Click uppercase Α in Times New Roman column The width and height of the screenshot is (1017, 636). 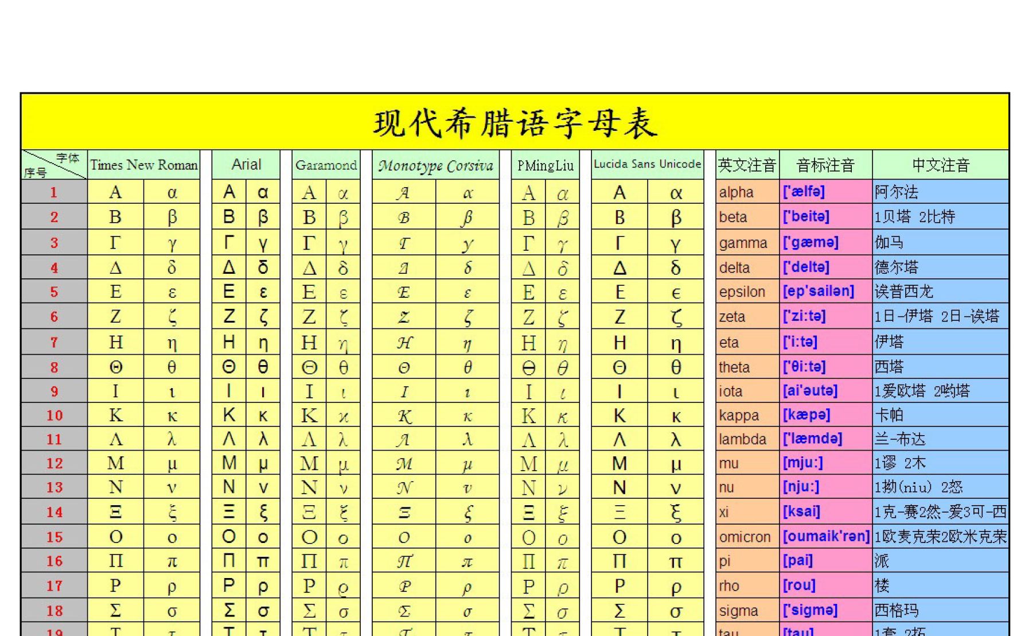click(115, 192)
